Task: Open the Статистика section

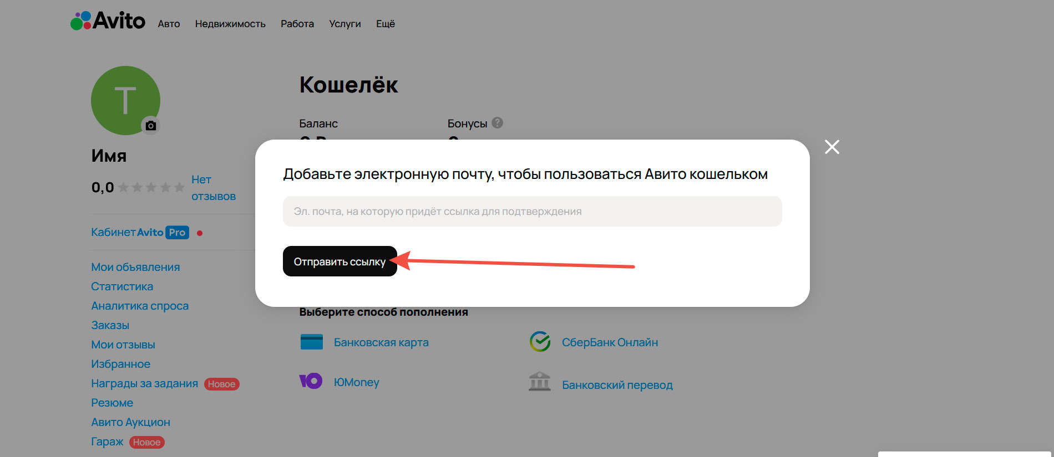Action: [x=122, y=286]
